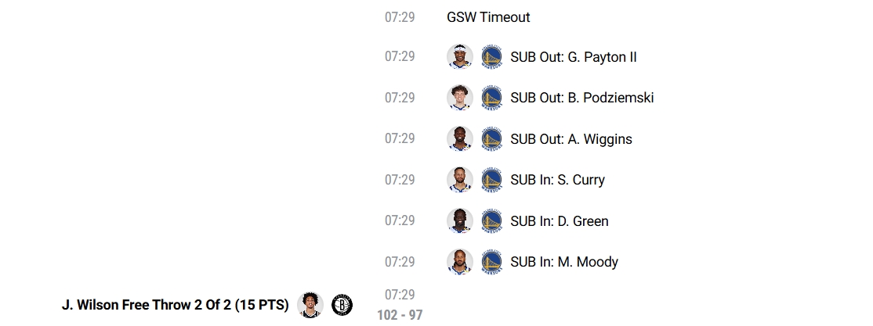
Task: Click Warriors logo next to M. Moody
Action: tap(491, 262)
